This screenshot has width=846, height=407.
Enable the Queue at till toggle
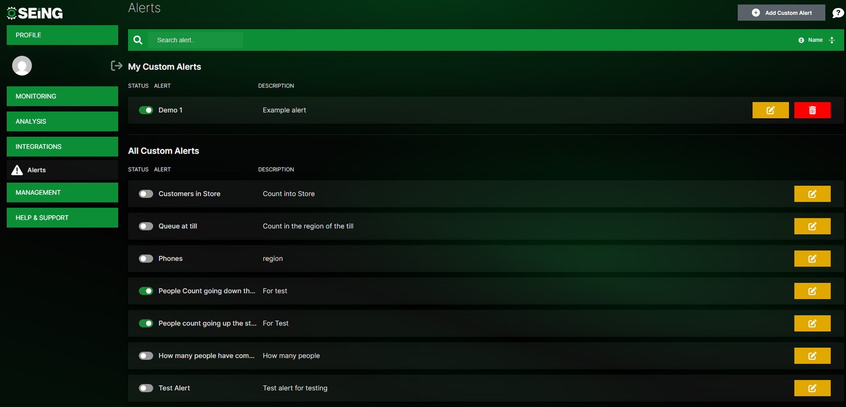[146, 226]
